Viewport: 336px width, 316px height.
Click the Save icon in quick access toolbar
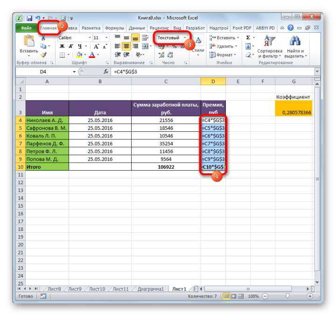[29, 18]
